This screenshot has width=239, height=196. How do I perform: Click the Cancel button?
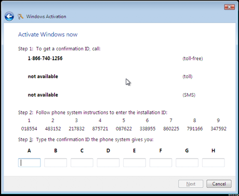point(219,184)
